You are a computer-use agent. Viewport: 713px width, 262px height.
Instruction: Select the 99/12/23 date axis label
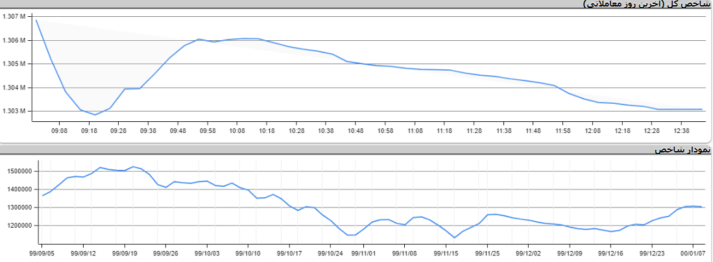tap(652, 254)
